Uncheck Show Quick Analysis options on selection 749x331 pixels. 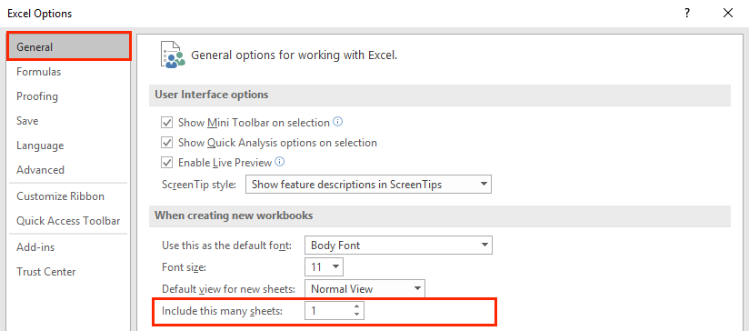[166, 143]
